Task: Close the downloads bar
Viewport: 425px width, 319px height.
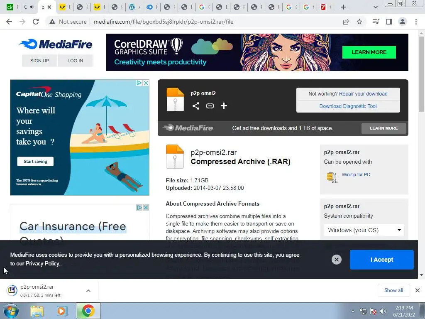Action: point(418,290)
